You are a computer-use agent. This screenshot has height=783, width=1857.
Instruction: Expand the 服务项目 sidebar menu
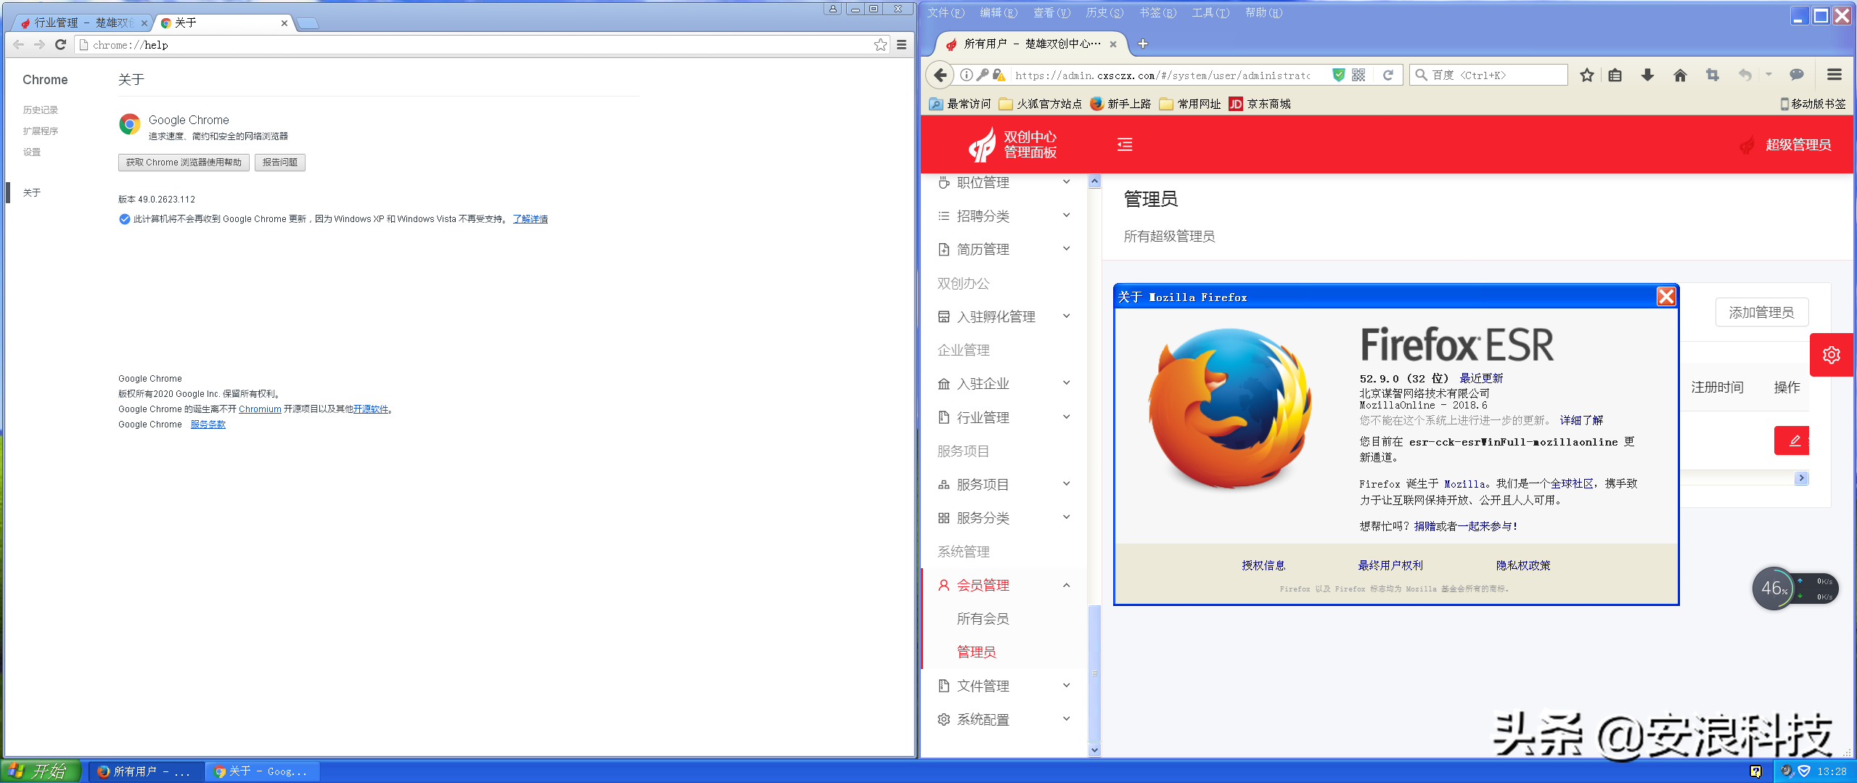(x=1005, y=484)
